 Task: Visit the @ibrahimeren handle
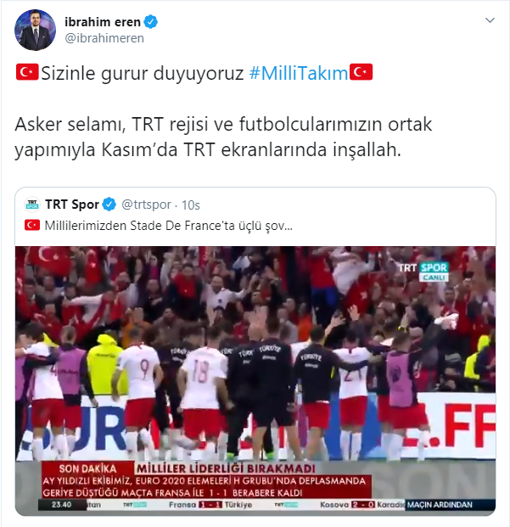click(104, 38)
